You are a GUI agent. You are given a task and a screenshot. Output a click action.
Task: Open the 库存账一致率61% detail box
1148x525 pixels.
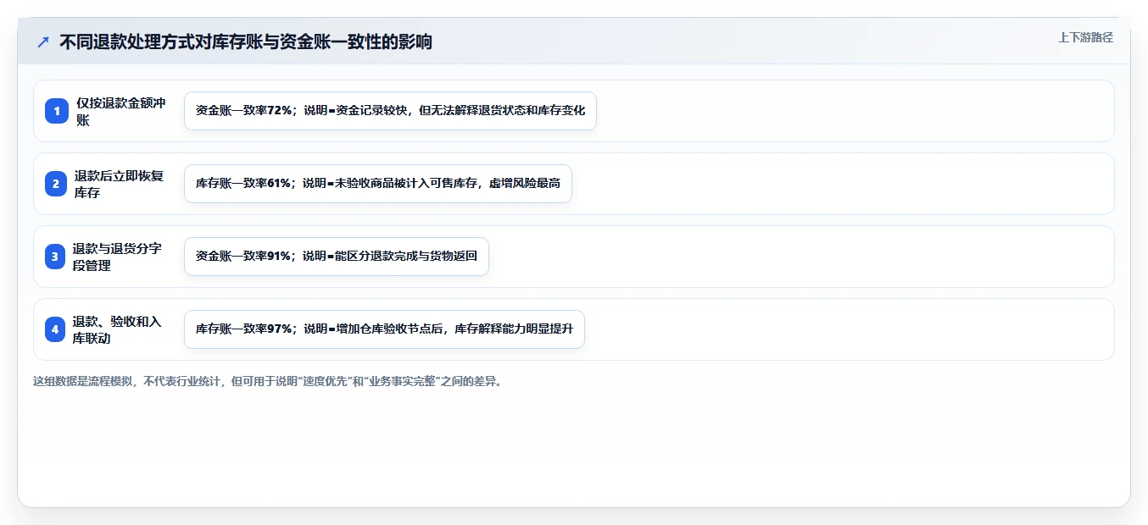pyautogui.click(x=378, y=184)
